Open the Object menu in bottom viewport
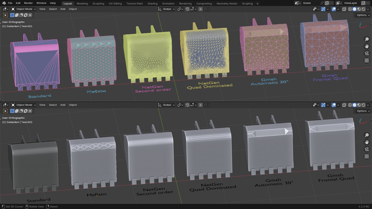Viewport: 372px width, 209px height. pyautogui.click(x=73, y=105)
